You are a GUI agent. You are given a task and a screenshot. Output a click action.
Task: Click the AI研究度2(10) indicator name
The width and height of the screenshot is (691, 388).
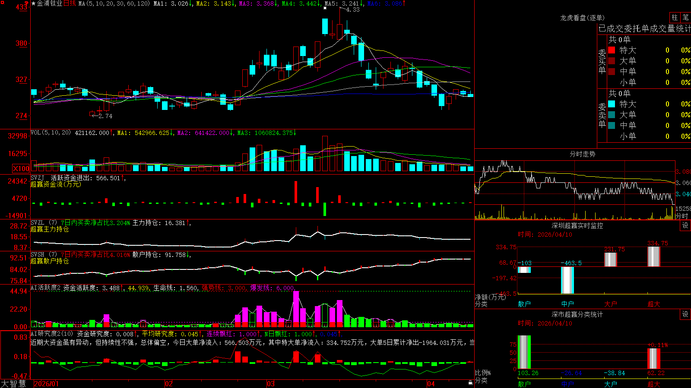(52, 334)
